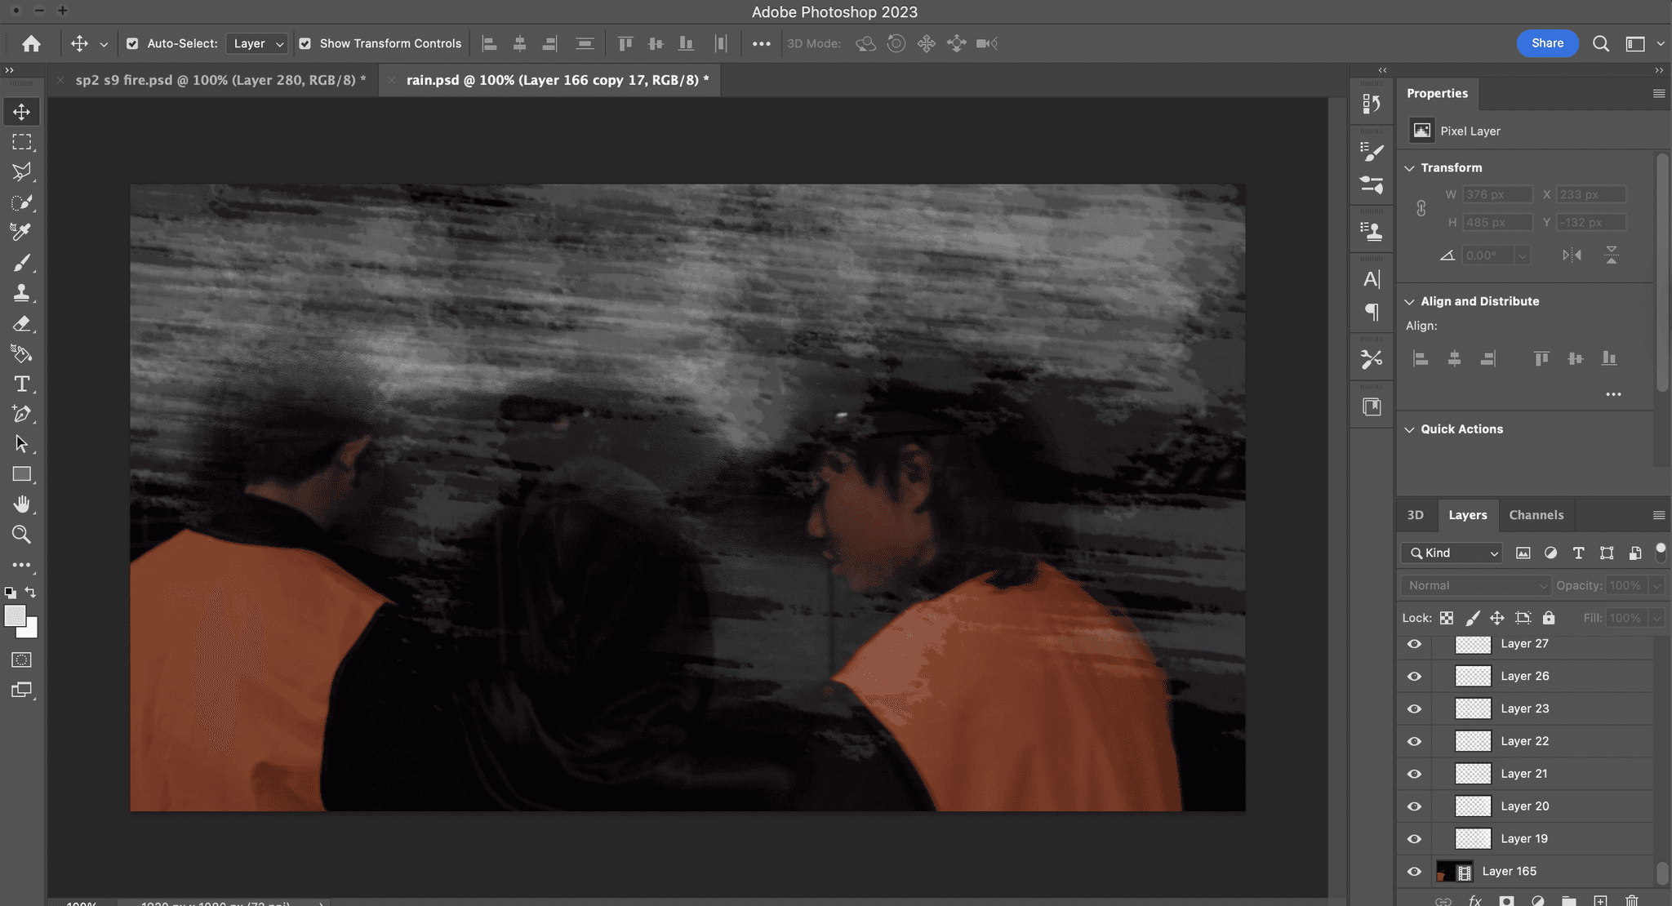Select the Horizontal Type tool

tap(22, 384)
